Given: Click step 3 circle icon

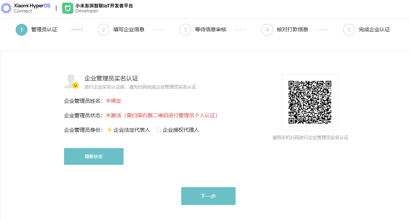Looking at the screenshot, I should point(185,30).
